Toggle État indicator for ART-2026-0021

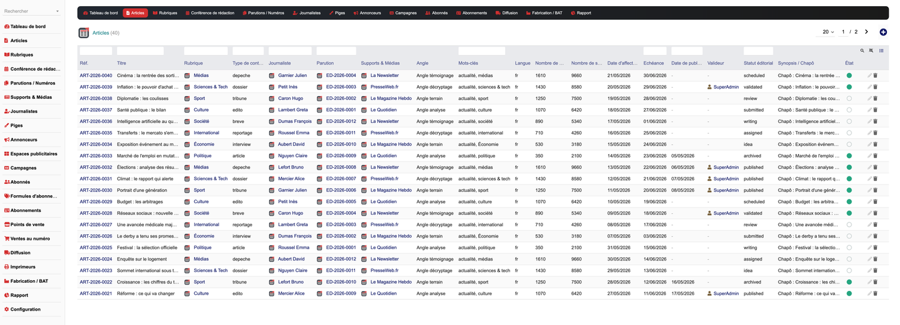coord(848,294)
